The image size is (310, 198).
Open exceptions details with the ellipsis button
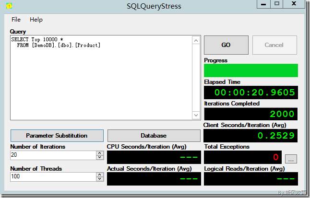tap(291, 159)
